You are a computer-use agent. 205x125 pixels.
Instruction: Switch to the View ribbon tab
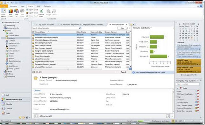click(23, 6)
